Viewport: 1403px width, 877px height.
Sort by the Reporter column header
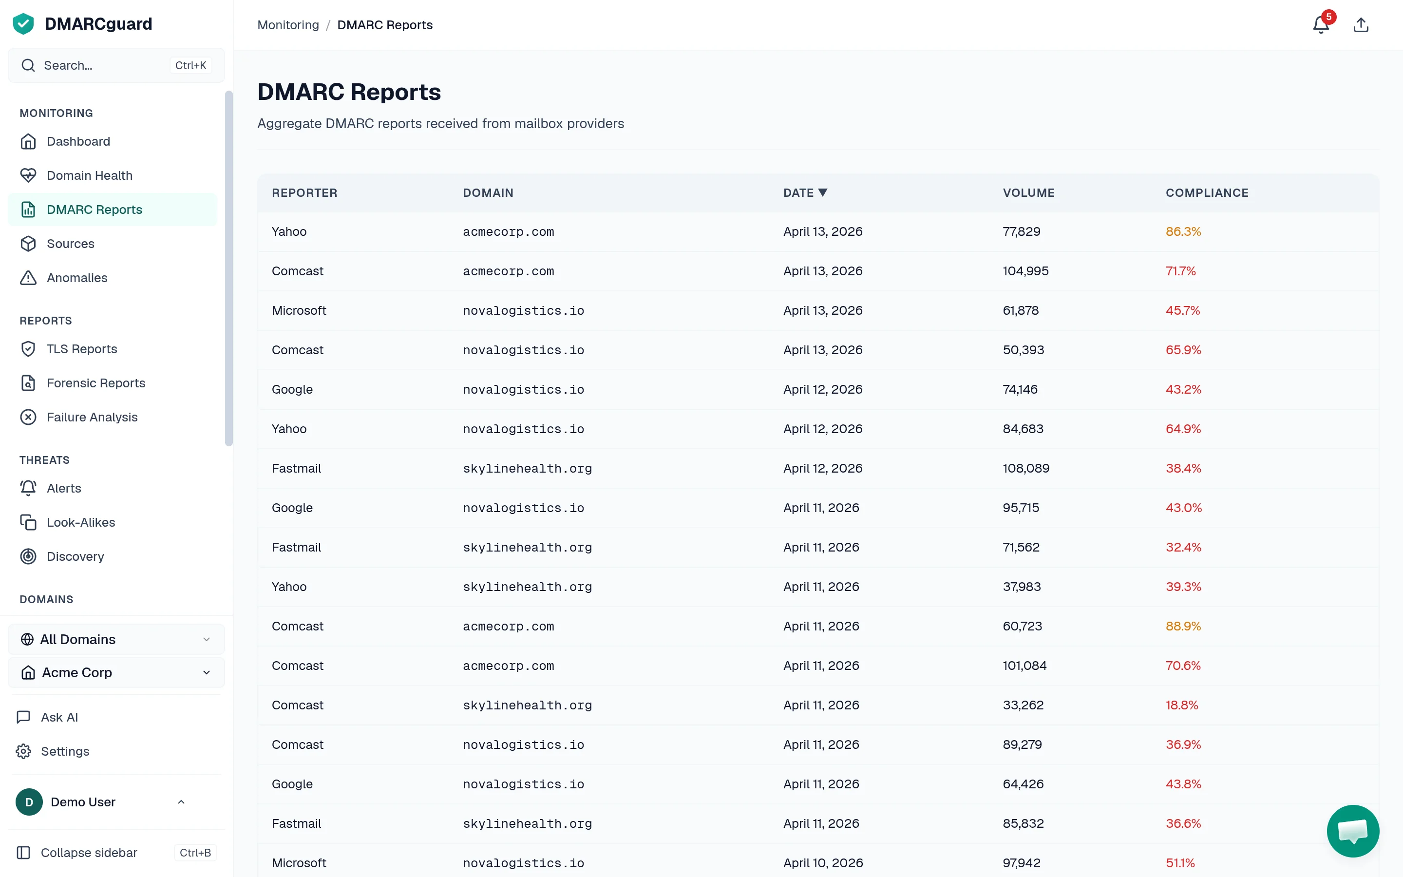(304, 192)
